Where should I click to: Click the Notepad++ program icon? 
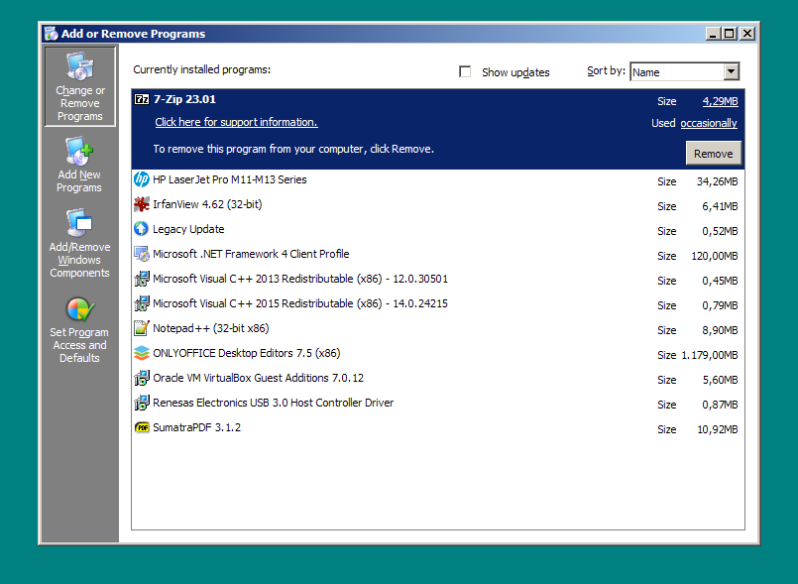point(142,329)
